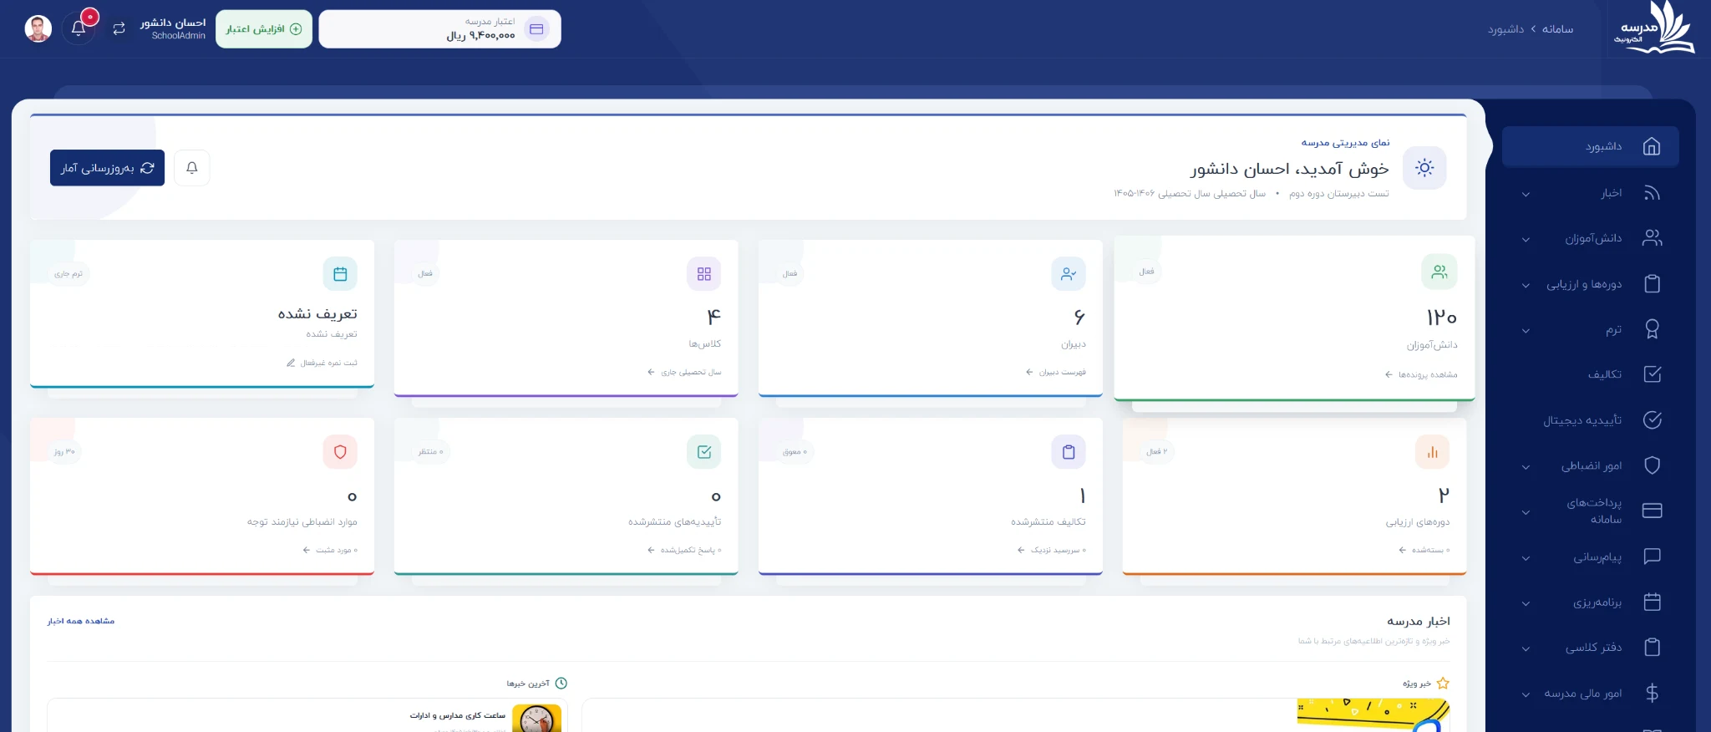Click the bar chart icon on the دوره‌های ارزیابی card
The image size is (1711, 732).
pos(1433,452)
